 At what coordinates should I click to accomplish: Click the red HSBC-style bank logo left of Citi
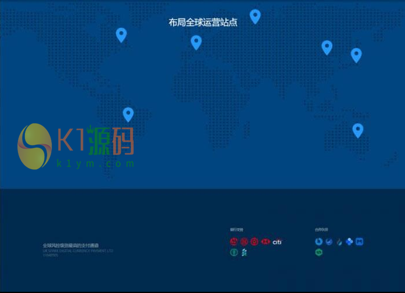[266, 242]
